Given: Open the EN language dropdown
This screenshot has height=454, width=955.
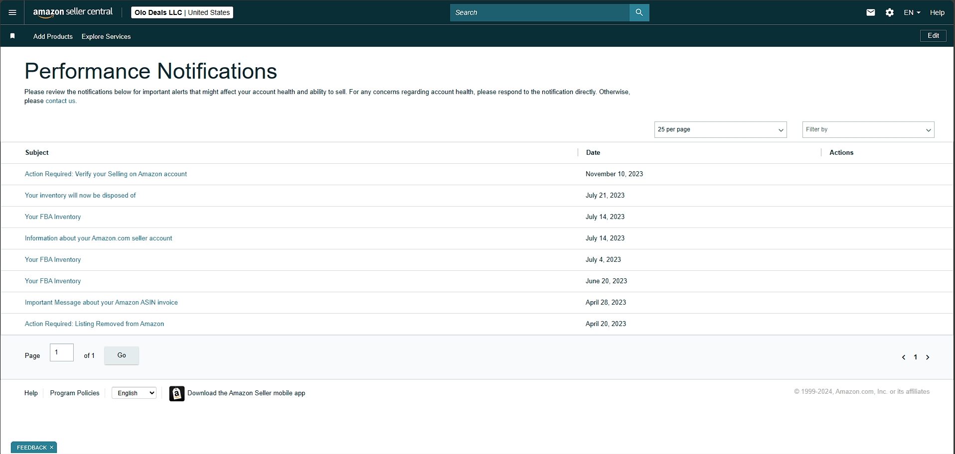Looking at the screenshot, I should coord(912,12).
